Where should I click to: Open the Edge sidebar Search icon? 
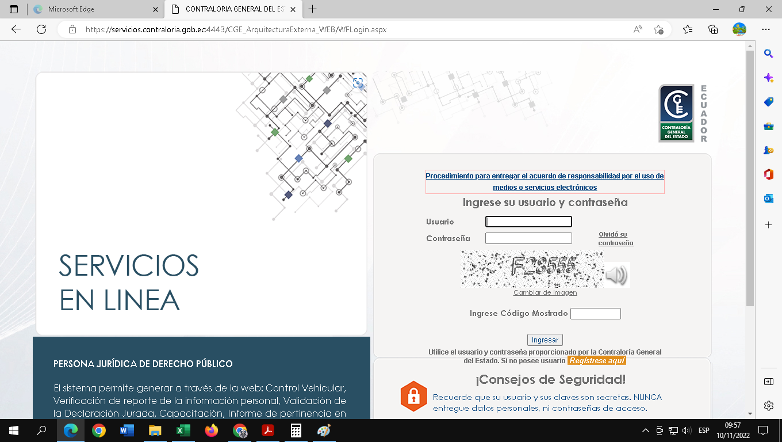tap(768, 54)
